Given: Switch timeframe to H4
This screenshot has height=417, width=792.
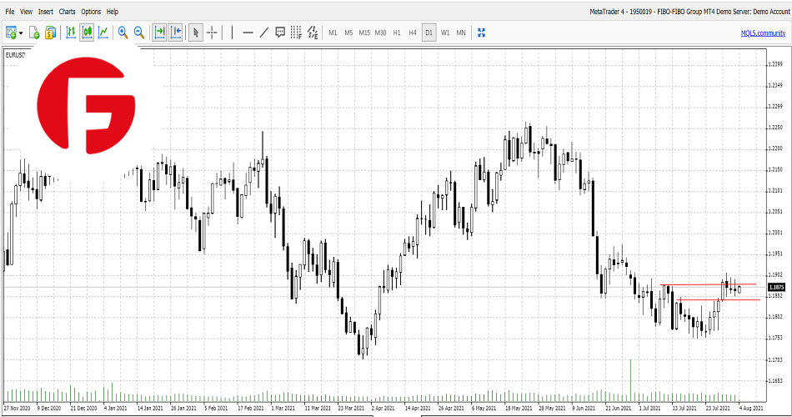Looking at the screenshot, I should click(x=413, y=33).
